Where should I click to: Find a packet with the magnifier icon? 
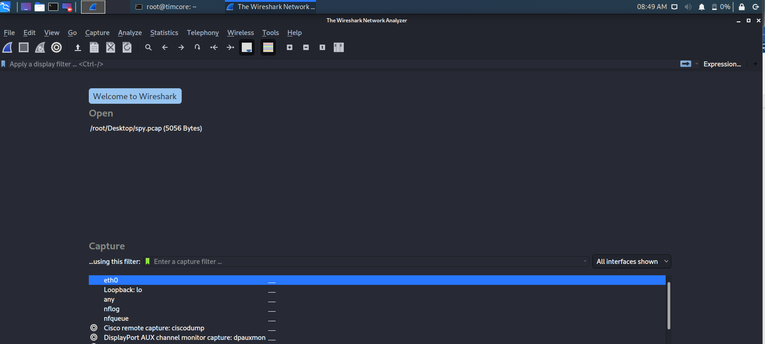pyautogui.click(x=148, y=47)
